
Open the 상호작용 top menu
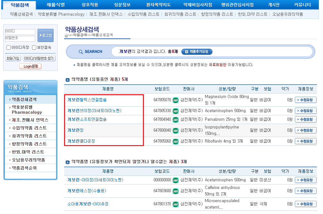(x=90, y=5)
